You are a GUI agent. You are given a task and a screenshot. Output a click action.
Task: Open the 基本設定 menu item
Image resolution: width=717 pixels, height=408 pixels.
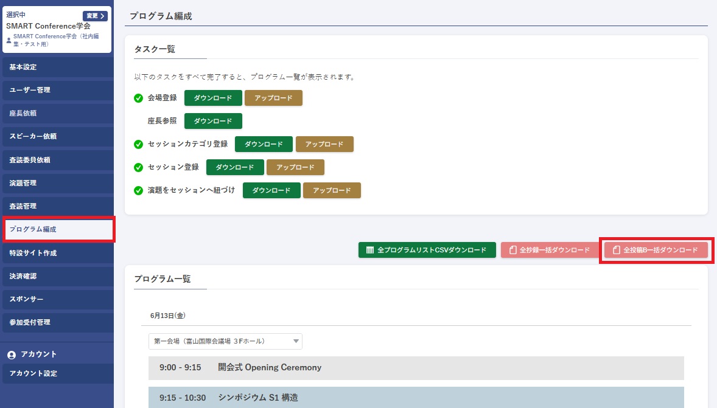[57, 67]
